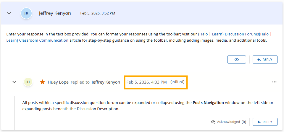The width and height of the screenshot is (284, 132).
Task: Collapse Huey Lope's reply with the chevron
Action: click(14, 82)
